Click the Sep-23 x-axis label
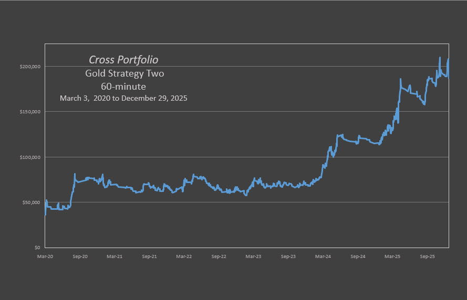This screenshot has width=467, height=300. pos(288,257)
